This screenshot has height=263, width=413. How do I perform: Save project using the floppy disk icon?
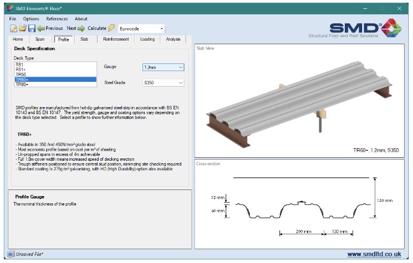pyautogui.click(x=32, y=29)
